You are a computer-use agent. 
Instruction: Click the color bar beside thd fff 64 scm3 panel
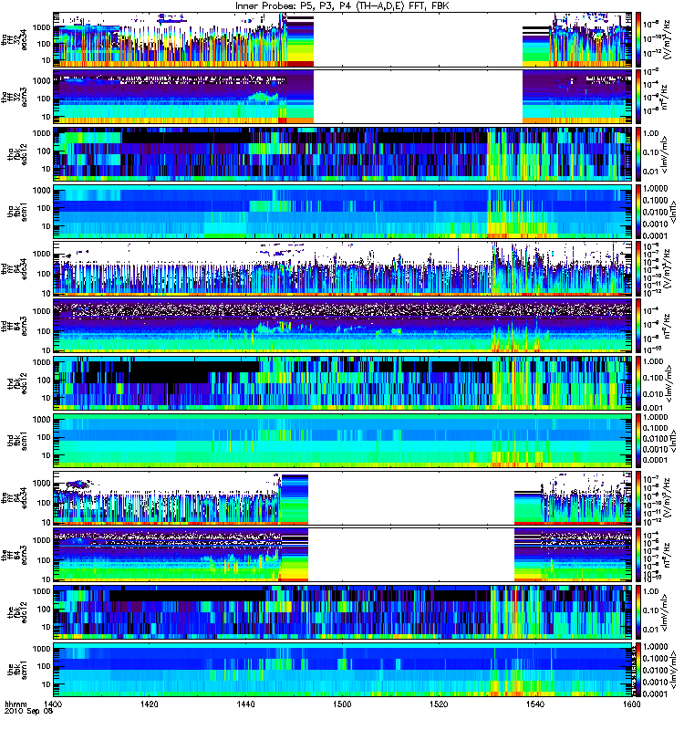(x=638, y=326)
